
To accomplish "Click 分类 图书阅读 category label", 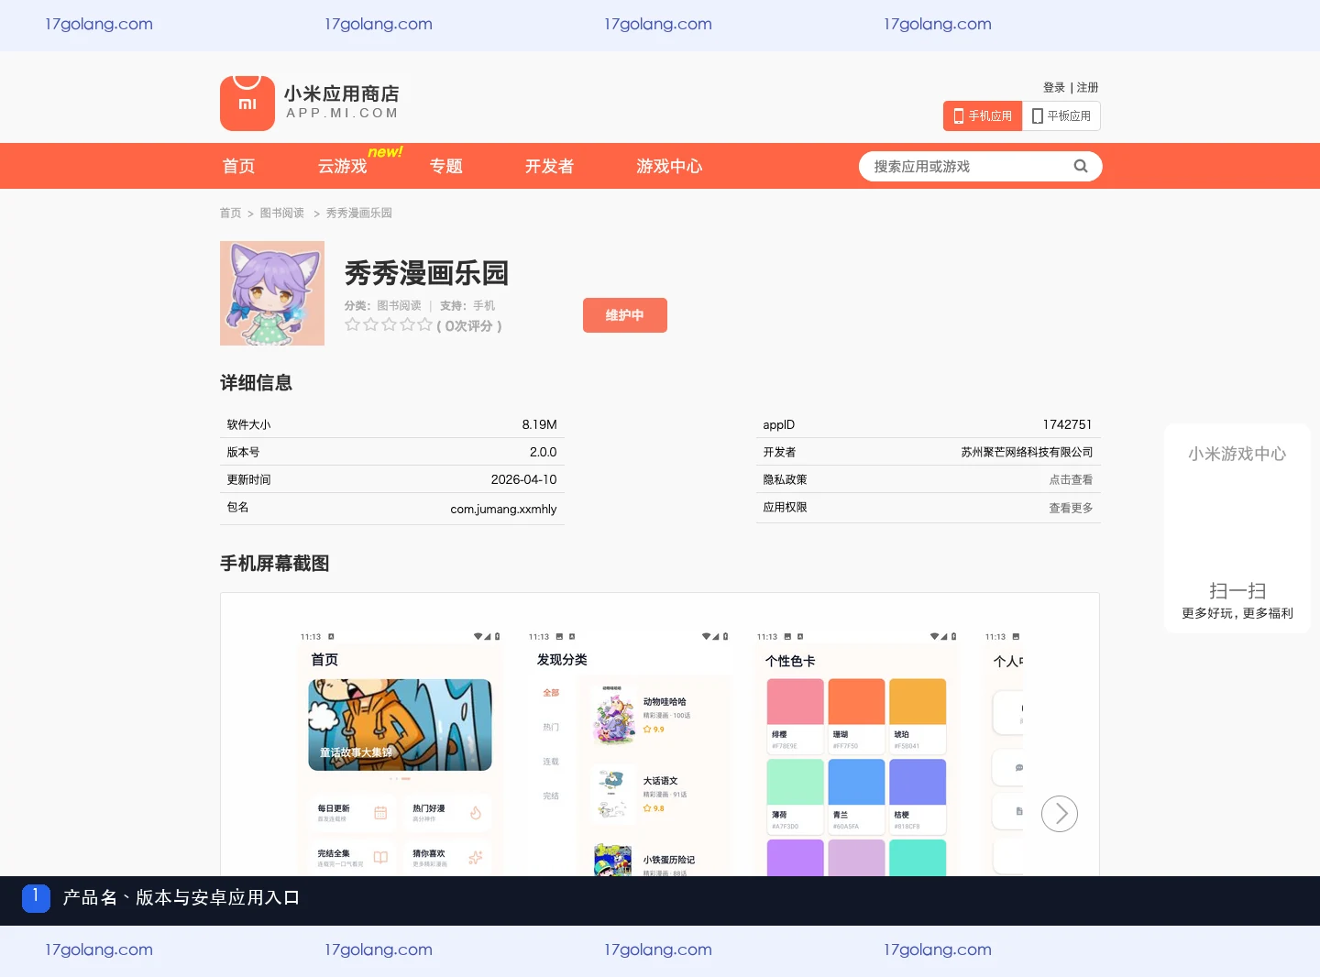I will pos(383,305).
